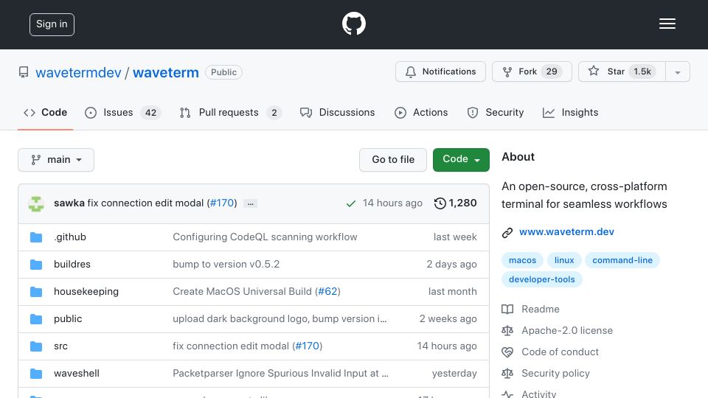
Task: Click the public folder icon
Action: 36,319
